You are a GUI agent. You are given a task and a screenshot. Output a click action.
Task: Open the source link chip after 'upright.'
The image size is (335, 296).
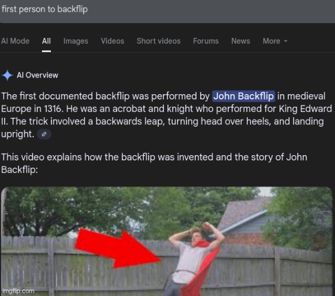pyautogui.click(x=44, y=134)
